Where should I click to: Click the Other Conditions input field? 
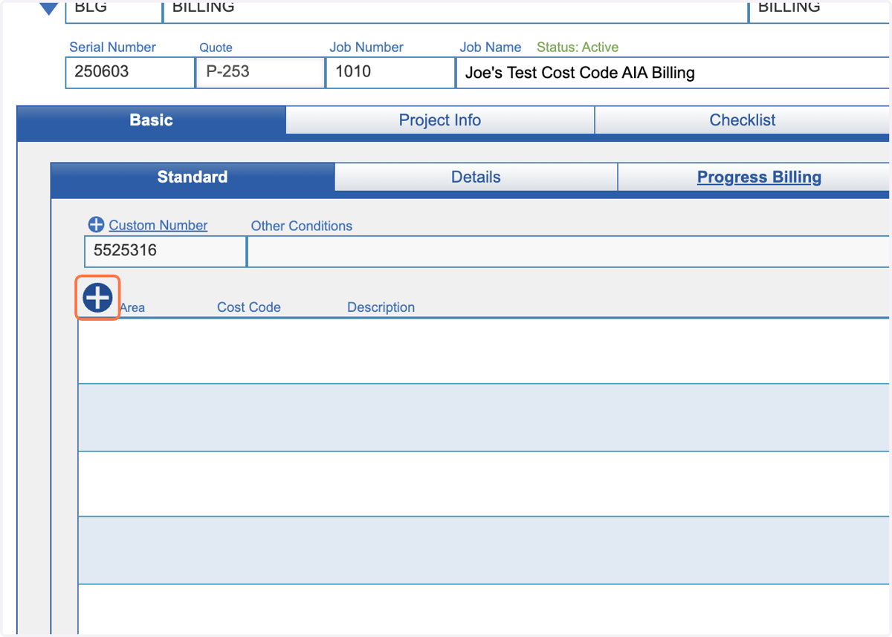click(x=569, y=251)
